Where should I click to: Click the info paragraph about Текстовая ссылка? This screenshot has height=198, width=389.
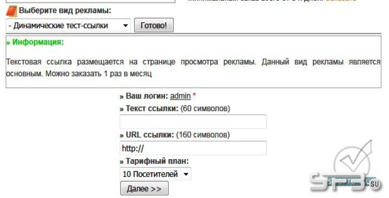pyautogui.click(x=193, y=67)
